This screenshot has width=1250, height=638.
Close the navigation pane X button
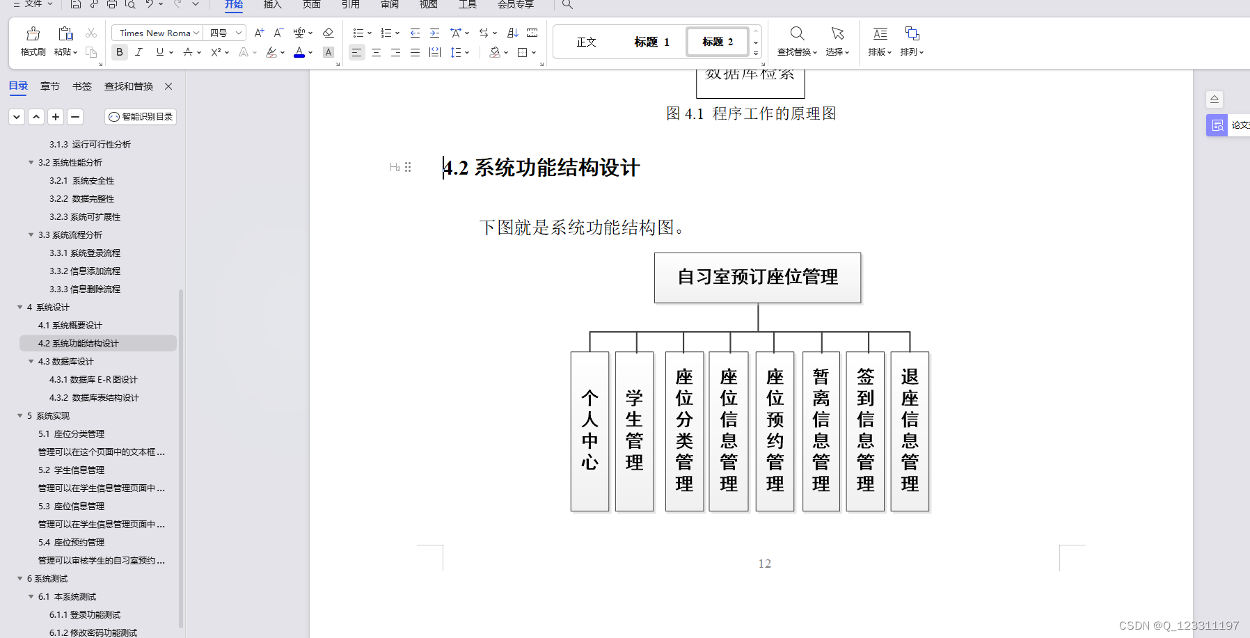tap(168, 86)
